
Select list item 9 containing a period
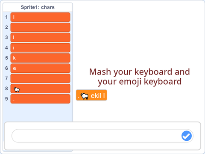(40, 99)
